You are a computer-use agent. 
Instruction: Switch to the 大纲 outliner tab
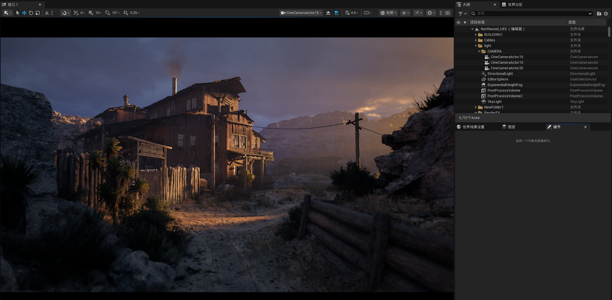click(477, 4)
